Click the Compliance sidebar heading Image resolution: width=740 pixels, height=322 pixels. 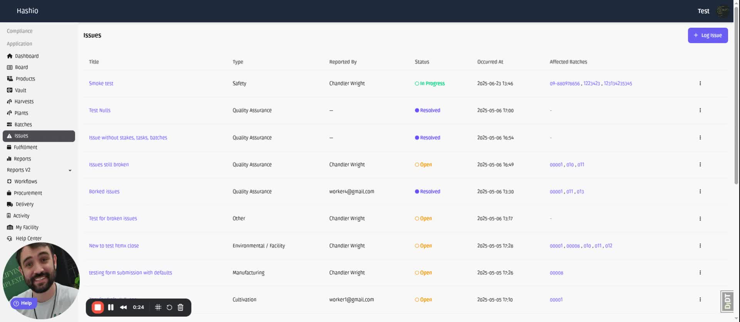tap(20, 31)
